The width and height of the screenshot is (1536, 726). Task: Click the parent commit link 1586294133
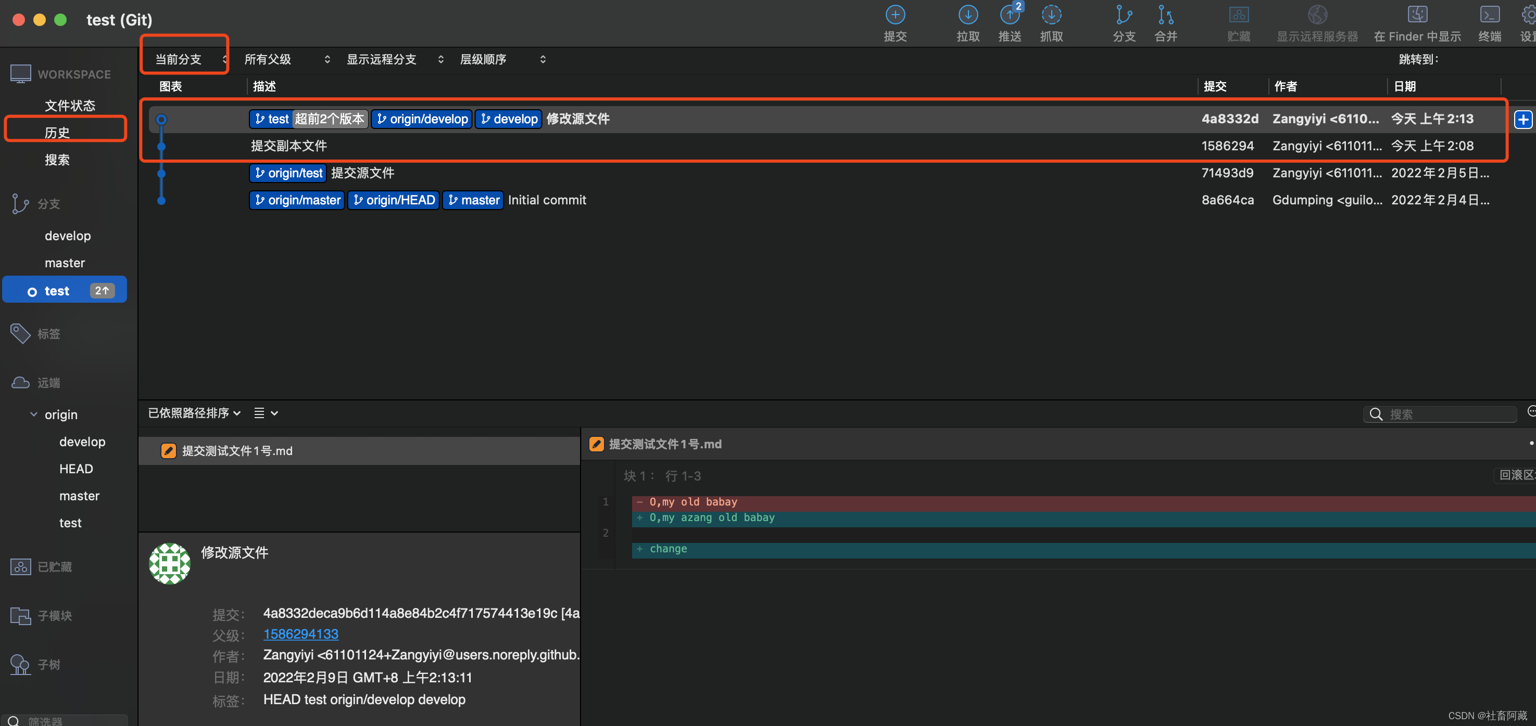[300, 634]
